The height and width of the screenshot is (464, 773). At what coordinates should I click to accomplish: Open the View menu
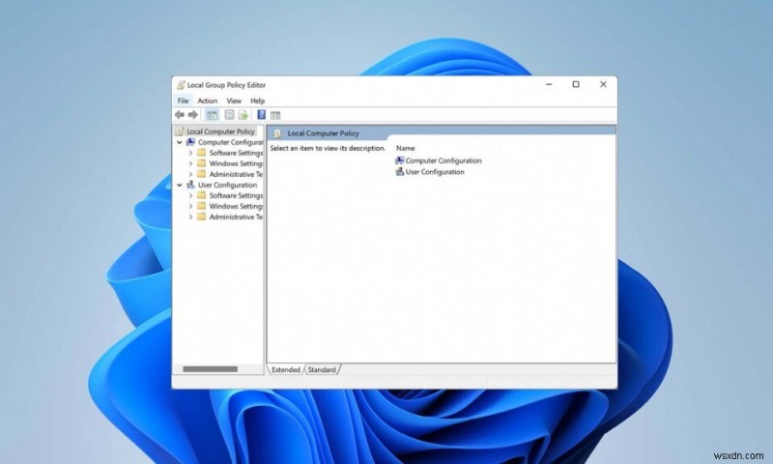[x=234, y=101]
